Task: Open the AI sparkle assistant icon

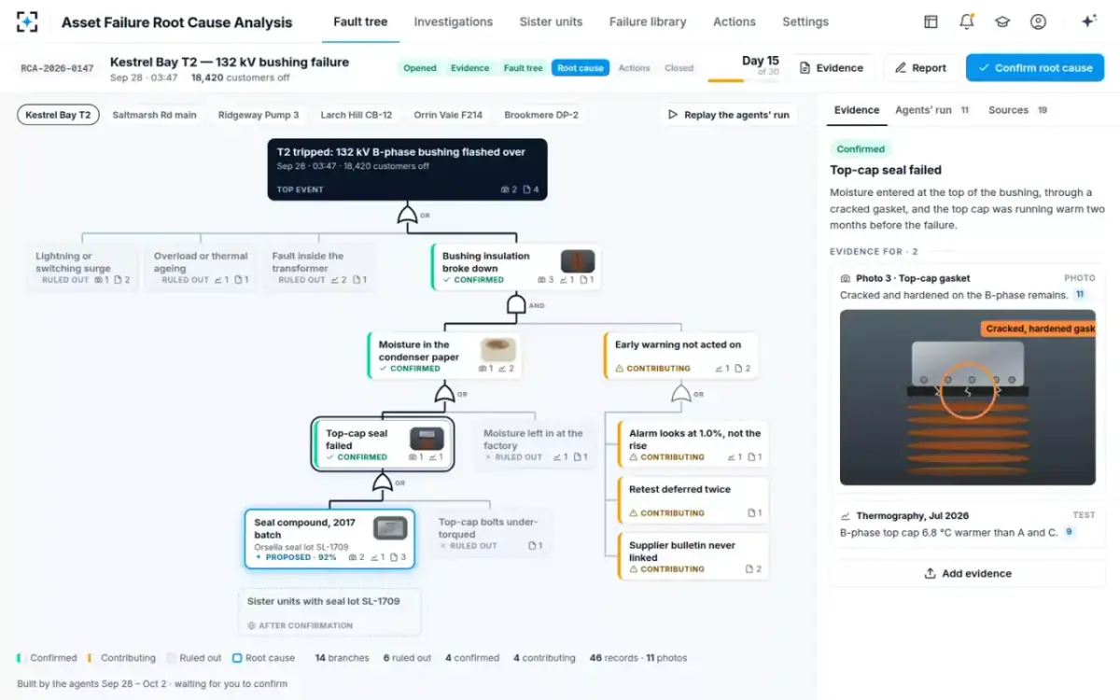Action: coord(1088,21)
